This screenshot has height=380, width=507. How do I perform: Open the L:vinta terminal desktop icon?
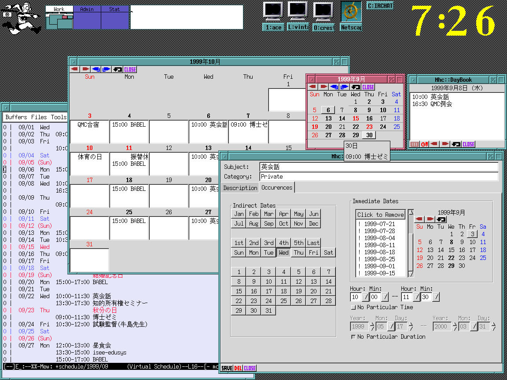coord(298,16)
